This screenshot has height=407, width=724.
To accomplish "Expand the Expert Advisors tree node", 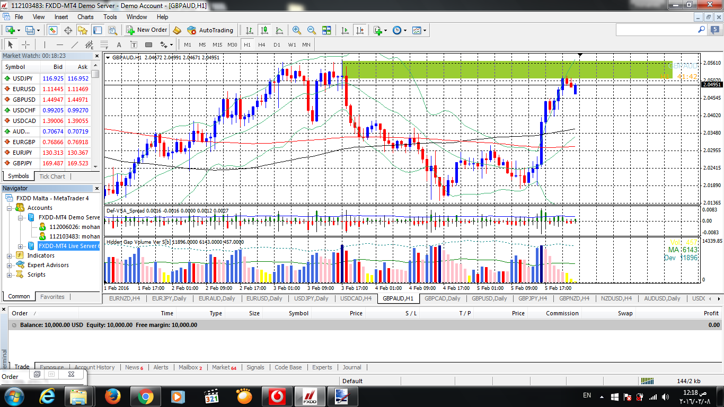I will (x=9, y=265).
